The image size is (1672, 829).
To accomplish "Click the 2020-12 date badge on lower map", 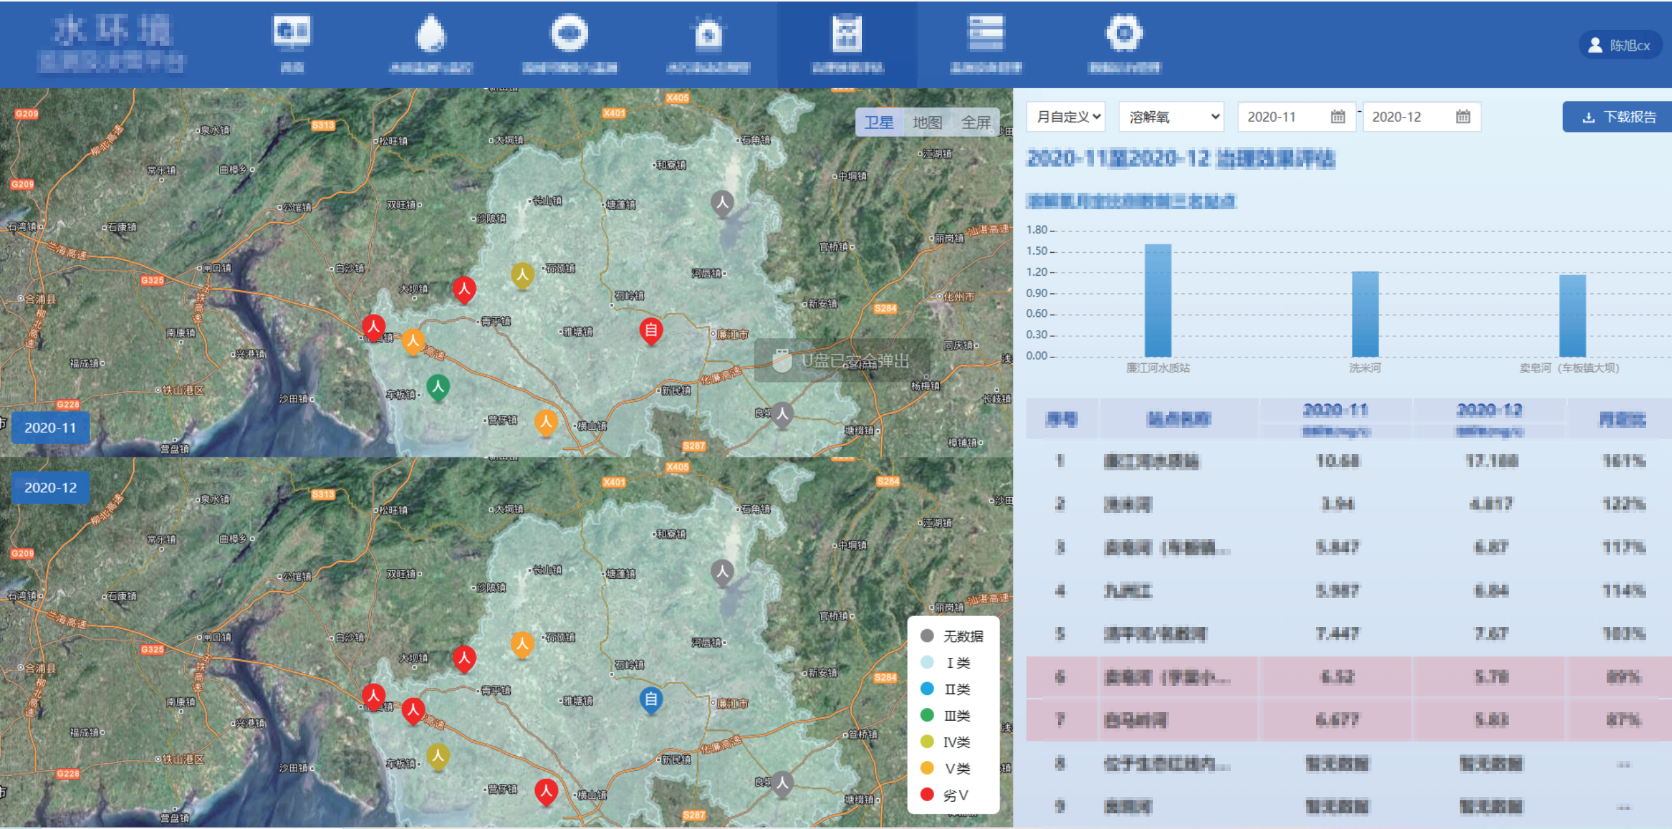I will pyautogui.click(x=50, y=487).
